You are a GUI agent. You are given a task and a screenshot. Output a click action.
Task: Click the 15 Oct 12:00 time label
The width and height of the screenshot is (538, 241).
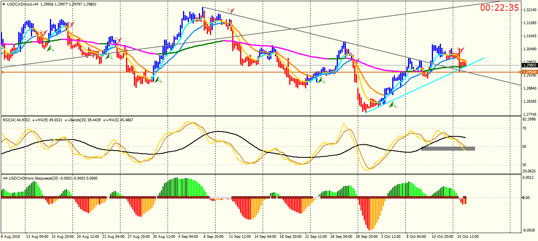point(469,237)
